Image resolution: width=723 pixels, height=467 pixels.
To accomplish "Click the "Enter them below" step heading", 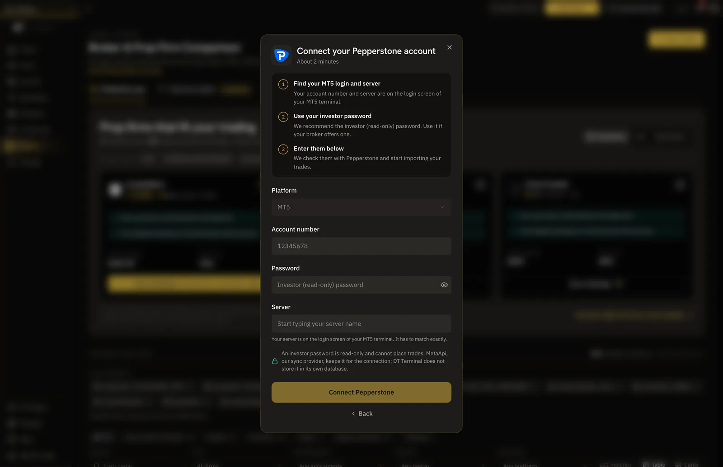I will pyautogui.click(x=319, y=149).
